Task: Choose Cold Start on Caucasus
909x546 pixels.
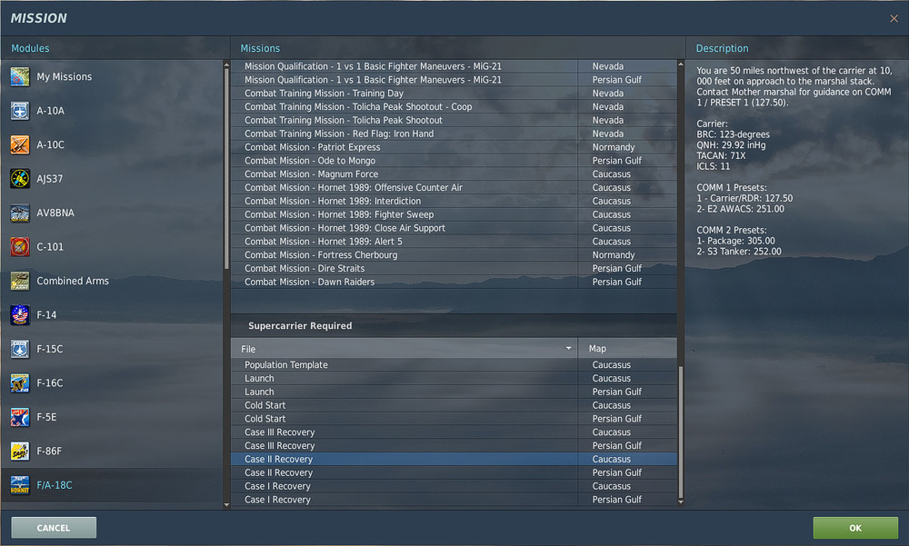Action: click(454, 405)
